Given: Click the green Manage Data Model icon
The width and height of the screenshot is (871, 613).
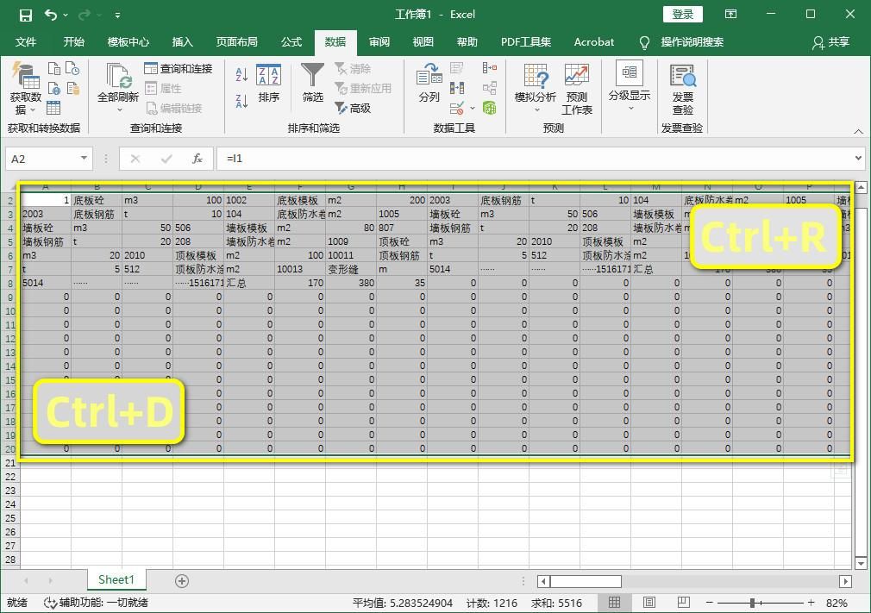Looking at the screenshot, I should coord(489,109).
